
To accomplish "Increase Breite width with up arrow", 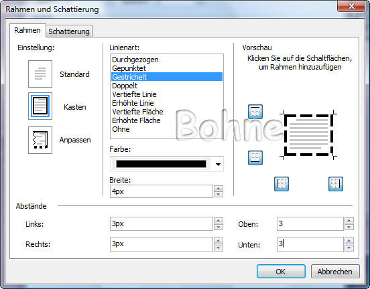I will (x=219, y=189).
